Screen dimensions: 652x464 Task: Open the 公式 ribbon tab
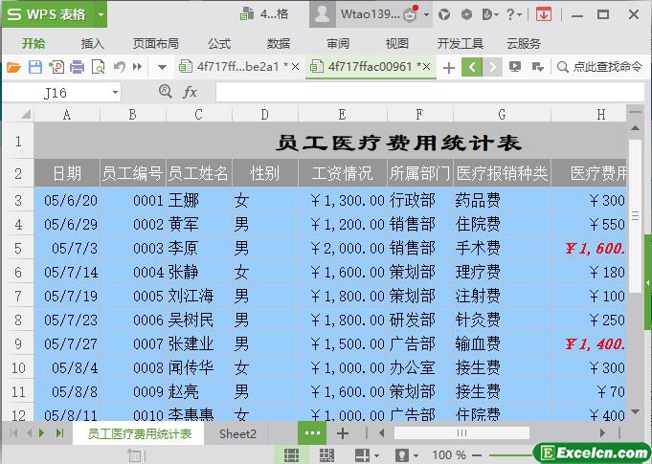219,44
